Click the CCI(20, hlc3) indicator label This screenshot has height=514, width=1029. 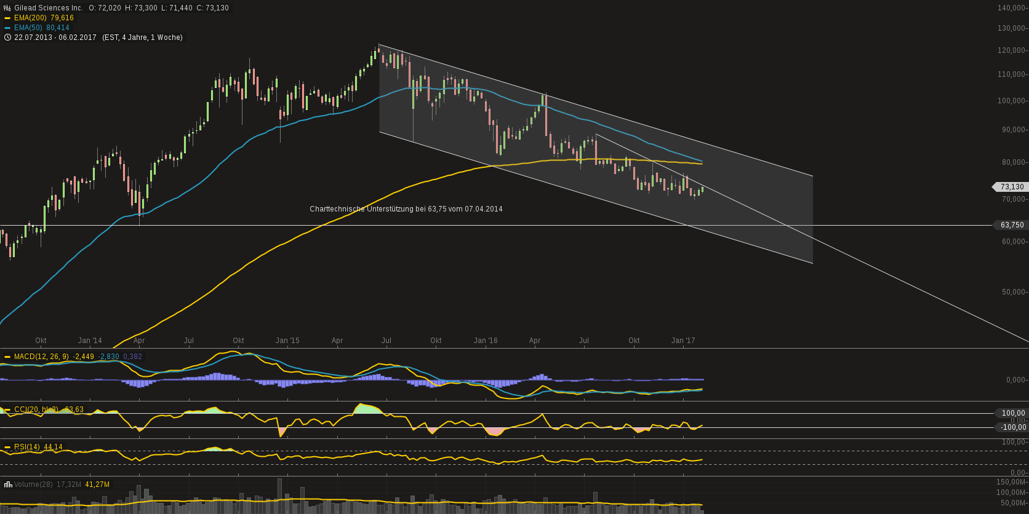click(x=36, y=409)
